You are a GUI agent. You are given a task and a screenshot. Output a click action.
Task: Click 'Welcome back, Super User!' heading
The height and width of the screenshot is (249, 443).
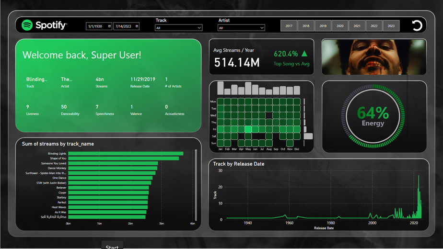(x=82, y=55)
